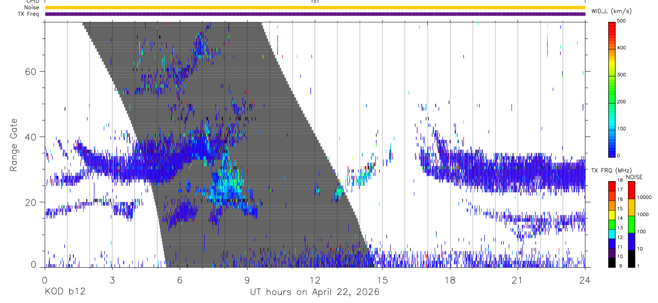Screen dimensions: 658x303
Task: Click the "KOD b12" radar beam label
Action: (65, 292)
